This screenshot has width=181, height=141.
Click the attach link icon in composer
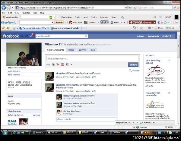click(x=67, y=65)
